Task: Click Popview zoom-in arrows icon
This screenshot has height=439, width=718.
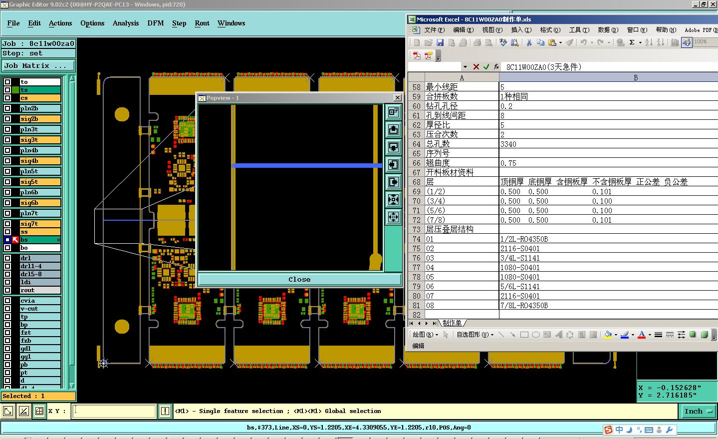Action: [x=394, y=200]
